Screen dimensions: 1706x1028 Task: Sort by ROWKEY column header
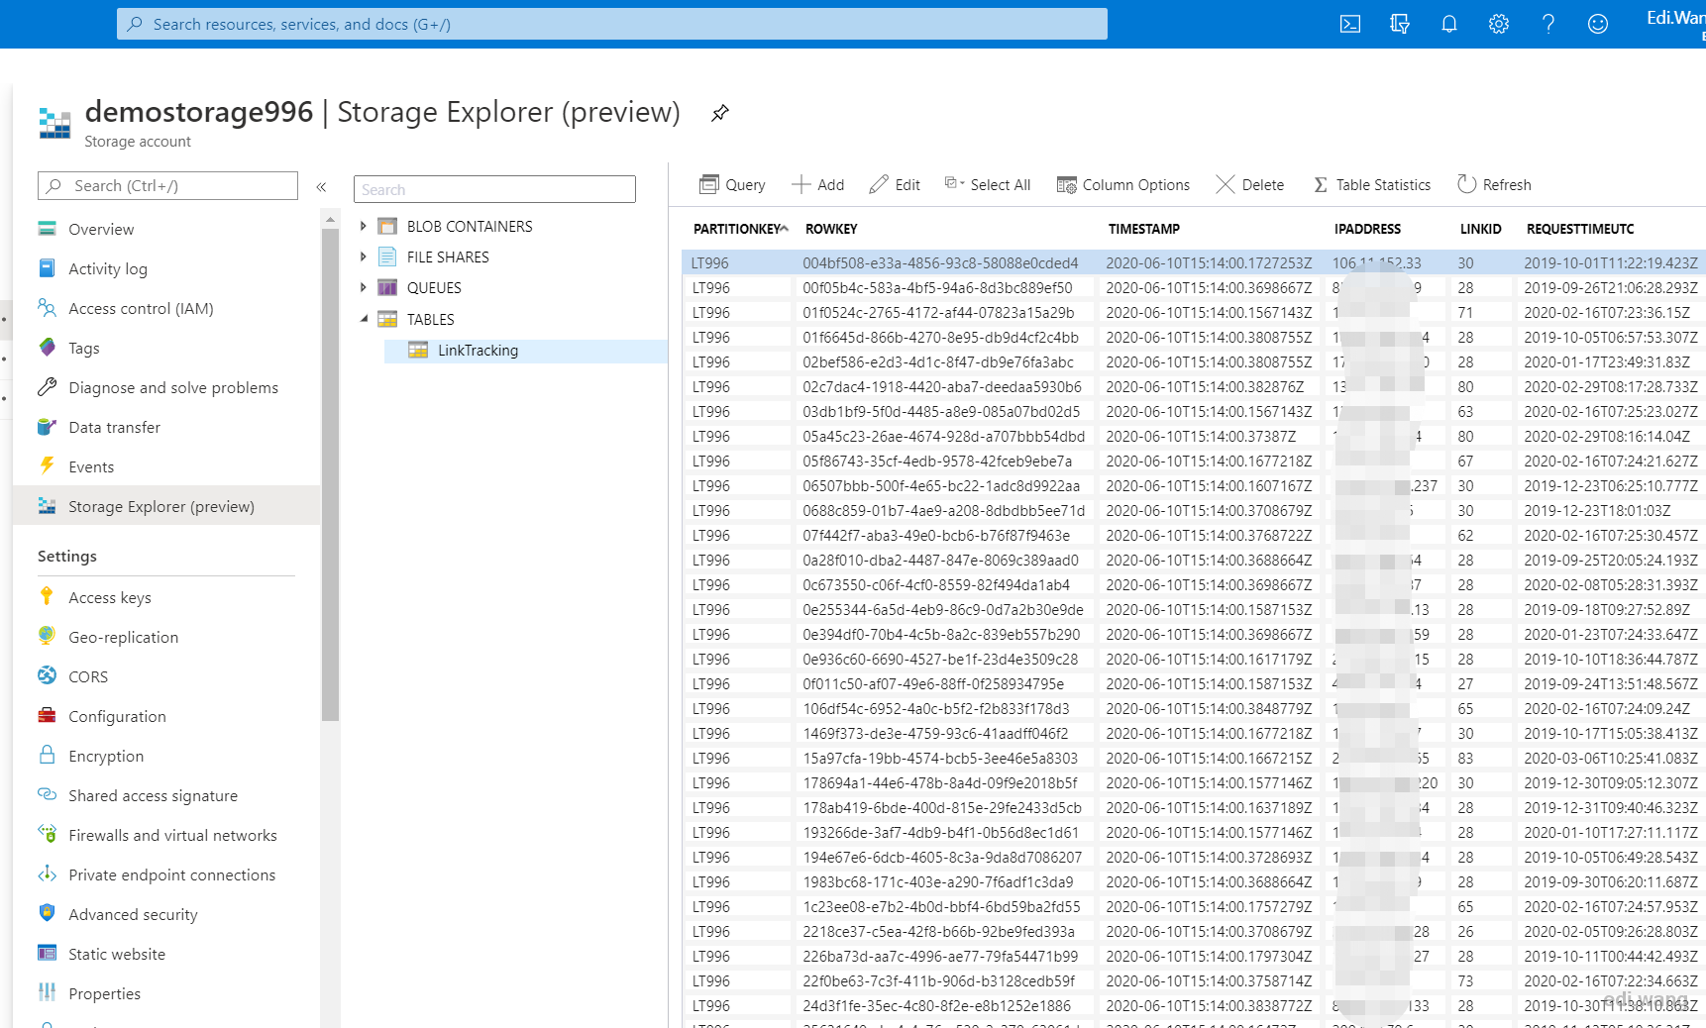(x=831, y=229)
